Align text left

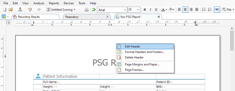(x=179, y=10)
